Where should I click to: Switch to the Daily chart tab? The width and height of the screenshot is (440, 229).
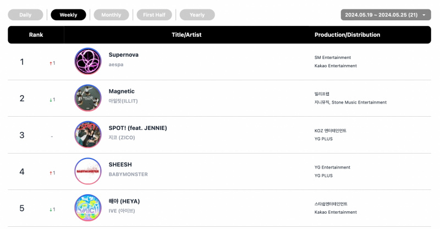click(x=25, y=15)
